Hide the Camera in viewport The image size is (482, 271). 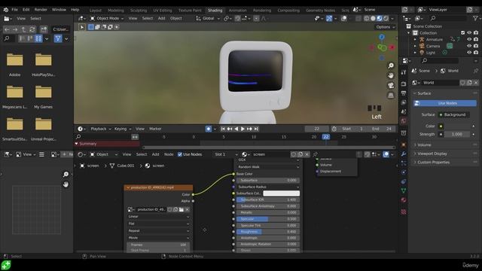coord(469,46)
